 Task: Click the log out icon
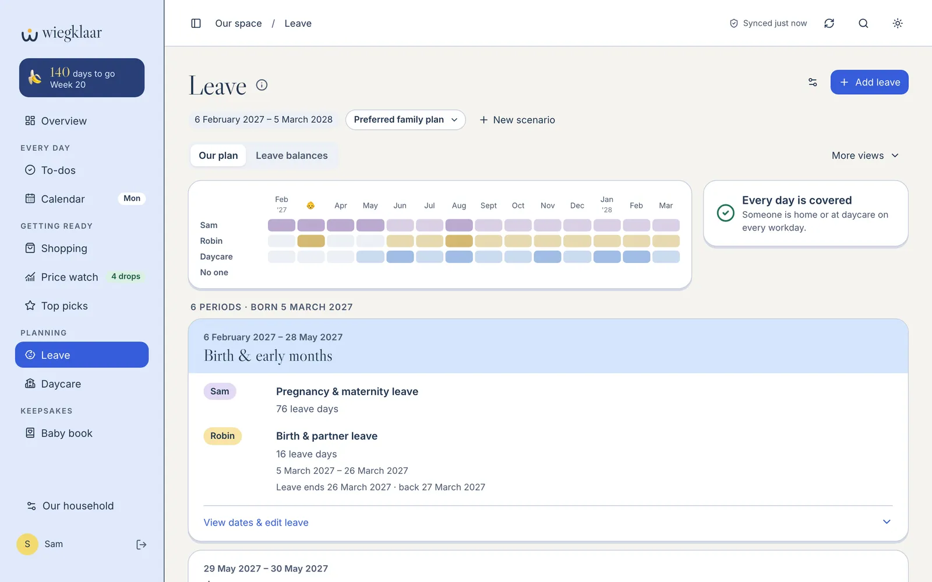(141, 545)
